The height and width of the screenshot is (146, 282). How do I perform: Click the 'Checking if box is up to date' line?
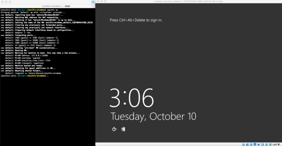38,20
